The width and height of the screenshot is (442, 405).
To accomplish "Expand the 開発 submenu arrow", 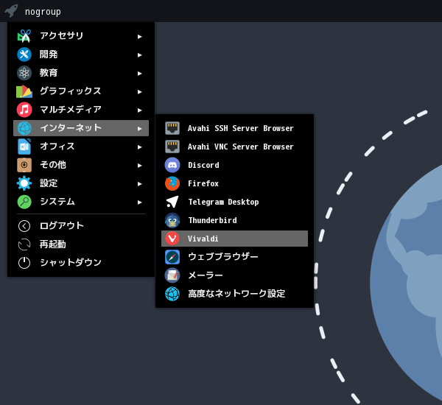I will pyautogui.click(x=139, y=55).
